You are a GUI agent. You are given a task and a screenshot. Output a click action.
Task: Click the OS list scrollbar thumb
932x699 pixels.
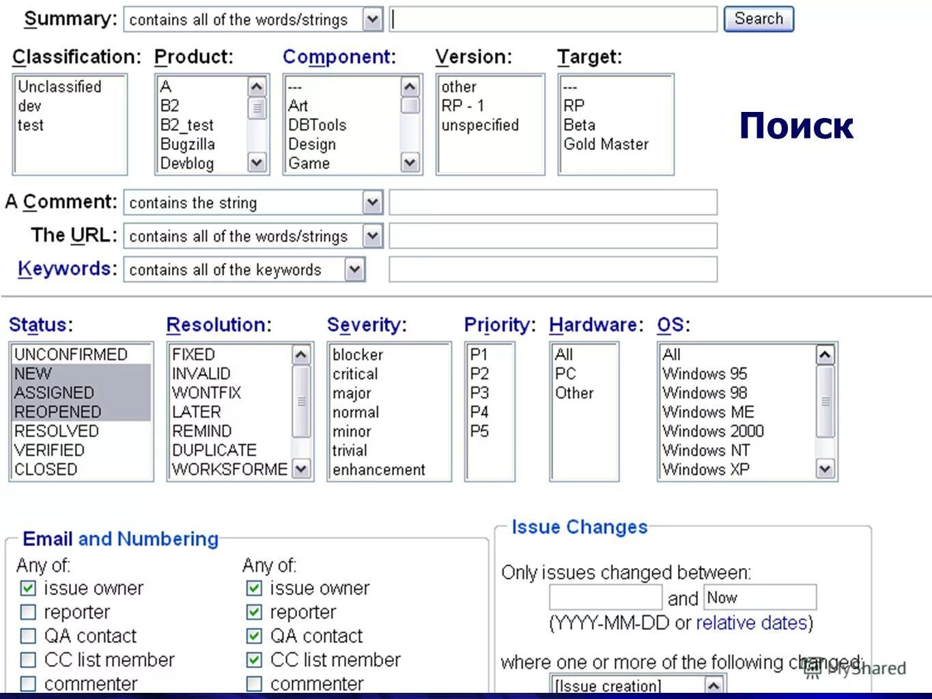825,401
